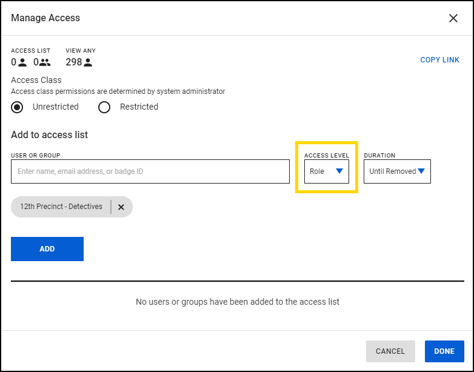Click the person icon beside 298
This screenshot has width=474, height=372.
coord(88,62)
